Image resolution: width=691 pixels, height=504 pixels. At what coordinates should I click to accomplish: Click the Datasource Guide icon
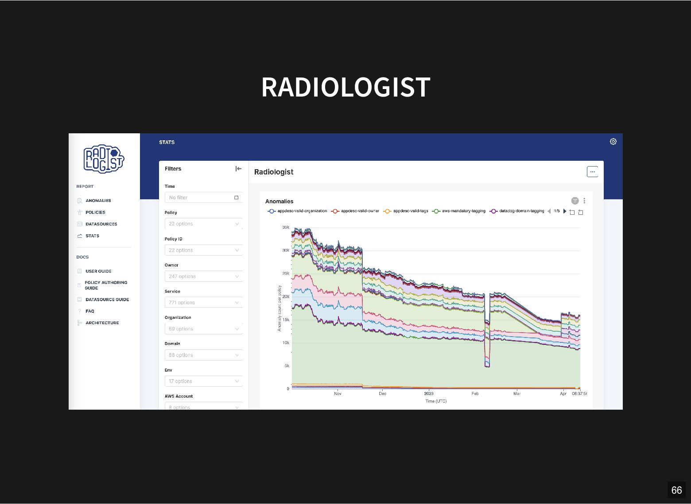pyautogui.click(x=80, y=299)
